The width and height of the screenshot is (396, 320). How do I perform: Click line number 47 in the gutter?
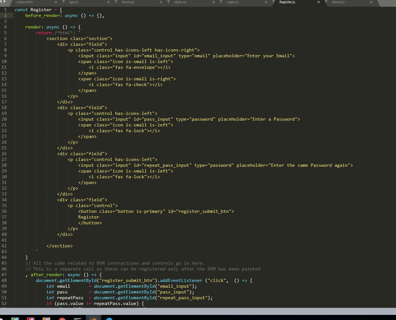tap(4, 275)
